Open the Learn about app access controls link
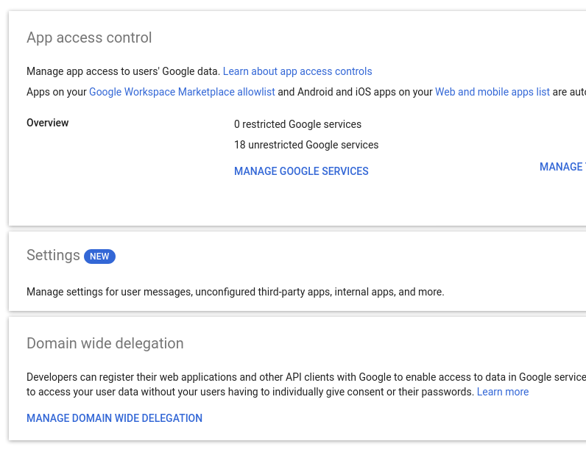Viewport: 586px width, 466px height. (x=297, y=71)
